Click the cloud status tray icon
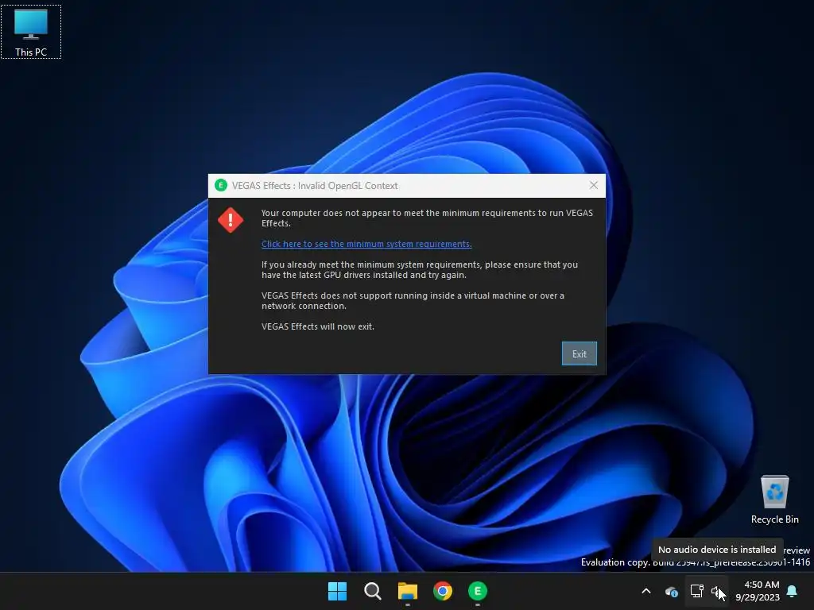This screenshot has height=610, width=814. point(671,591)
